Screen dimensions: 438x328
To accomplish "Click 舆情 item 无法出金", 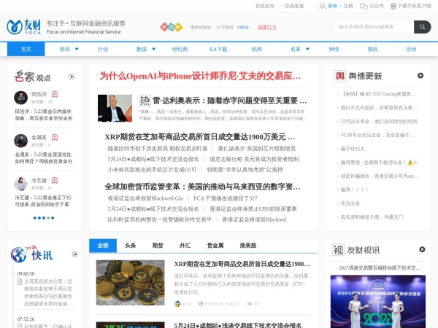I will click(x=350, y=203).
